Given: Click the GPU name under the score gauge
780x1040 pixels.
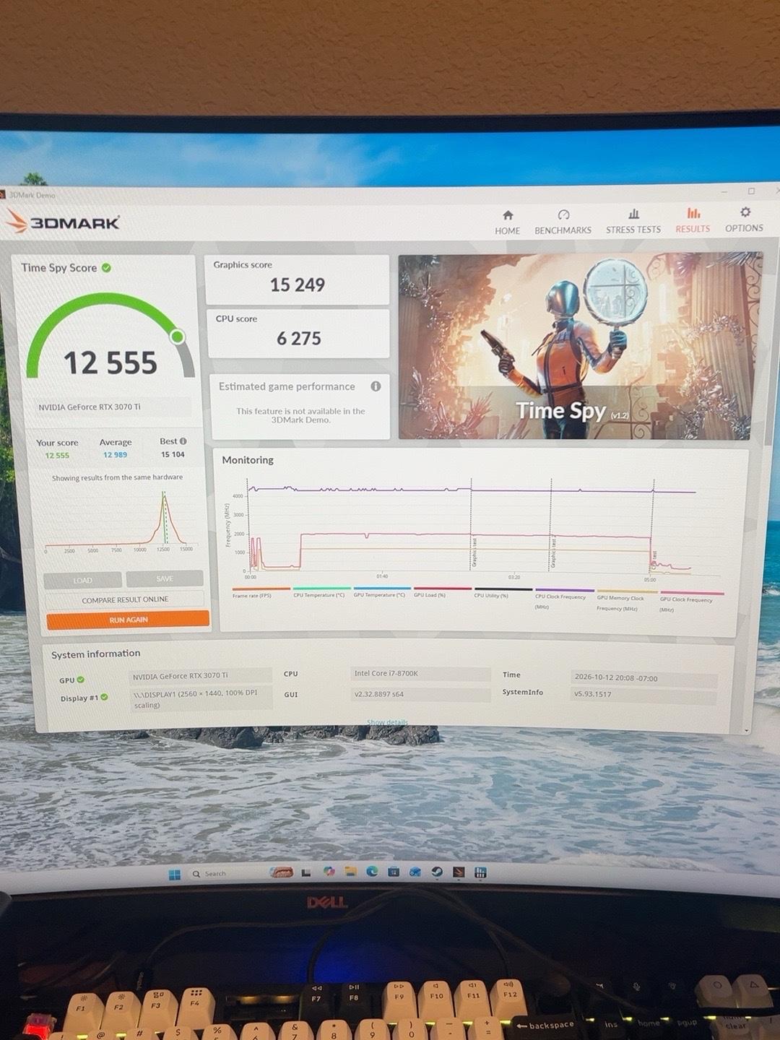Looking at the screenshot, I should (x=90, y=407).
